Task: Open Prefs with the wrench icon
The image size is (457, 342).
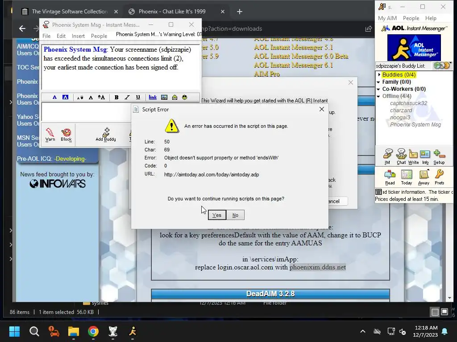Action: pyautogui.click(x=439, y=177)
